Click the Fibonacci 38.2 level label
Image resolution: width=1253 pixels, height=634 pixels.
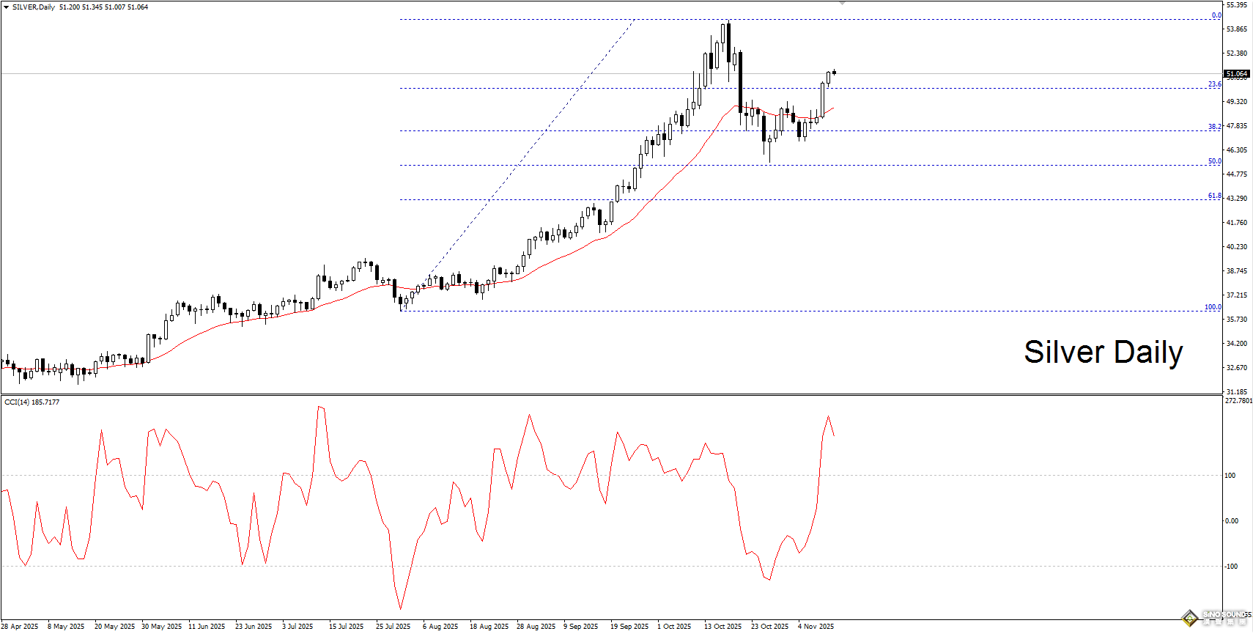[x=1214, y=127]
